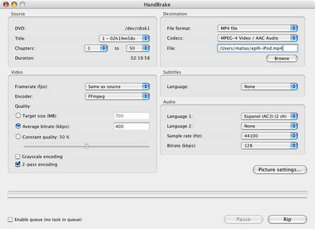Open the Framerate dropdown set to Same as source

click(x=117, y=87)
